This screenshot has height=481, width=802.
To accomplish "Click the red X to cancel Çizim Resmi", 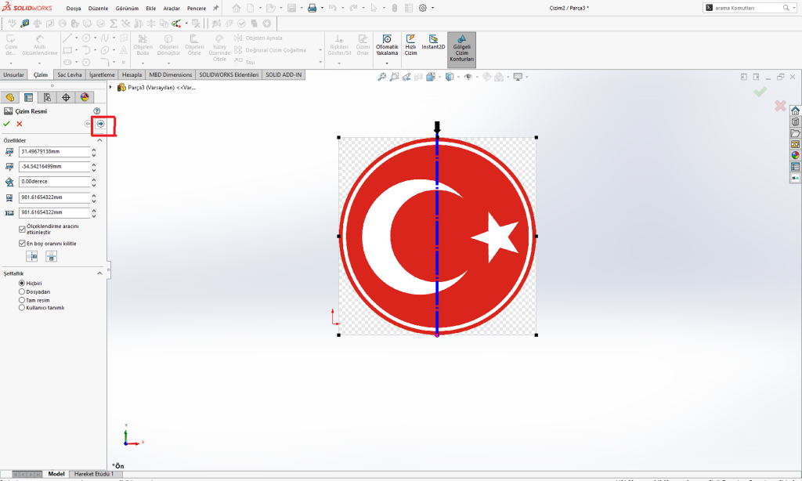I will 20,124.
